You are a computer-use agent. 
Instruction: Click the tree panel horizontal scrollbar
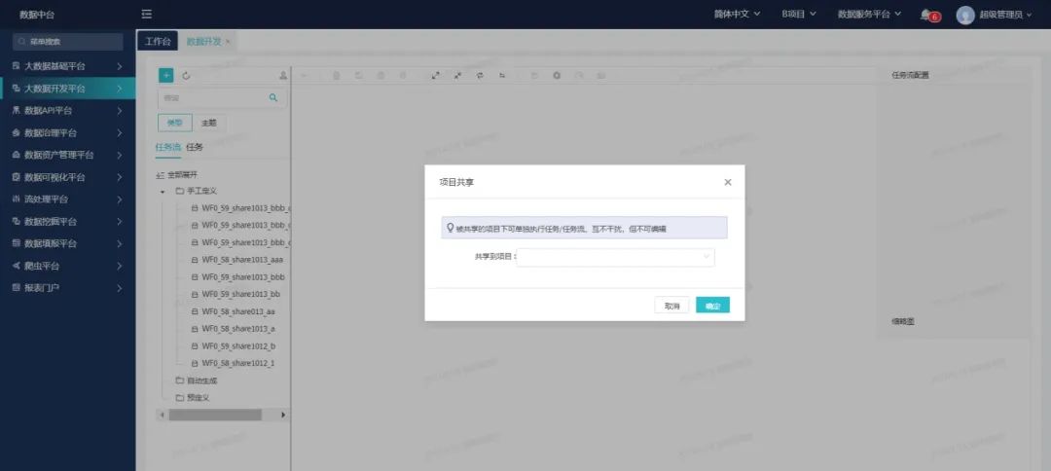(x=214, y=415)
